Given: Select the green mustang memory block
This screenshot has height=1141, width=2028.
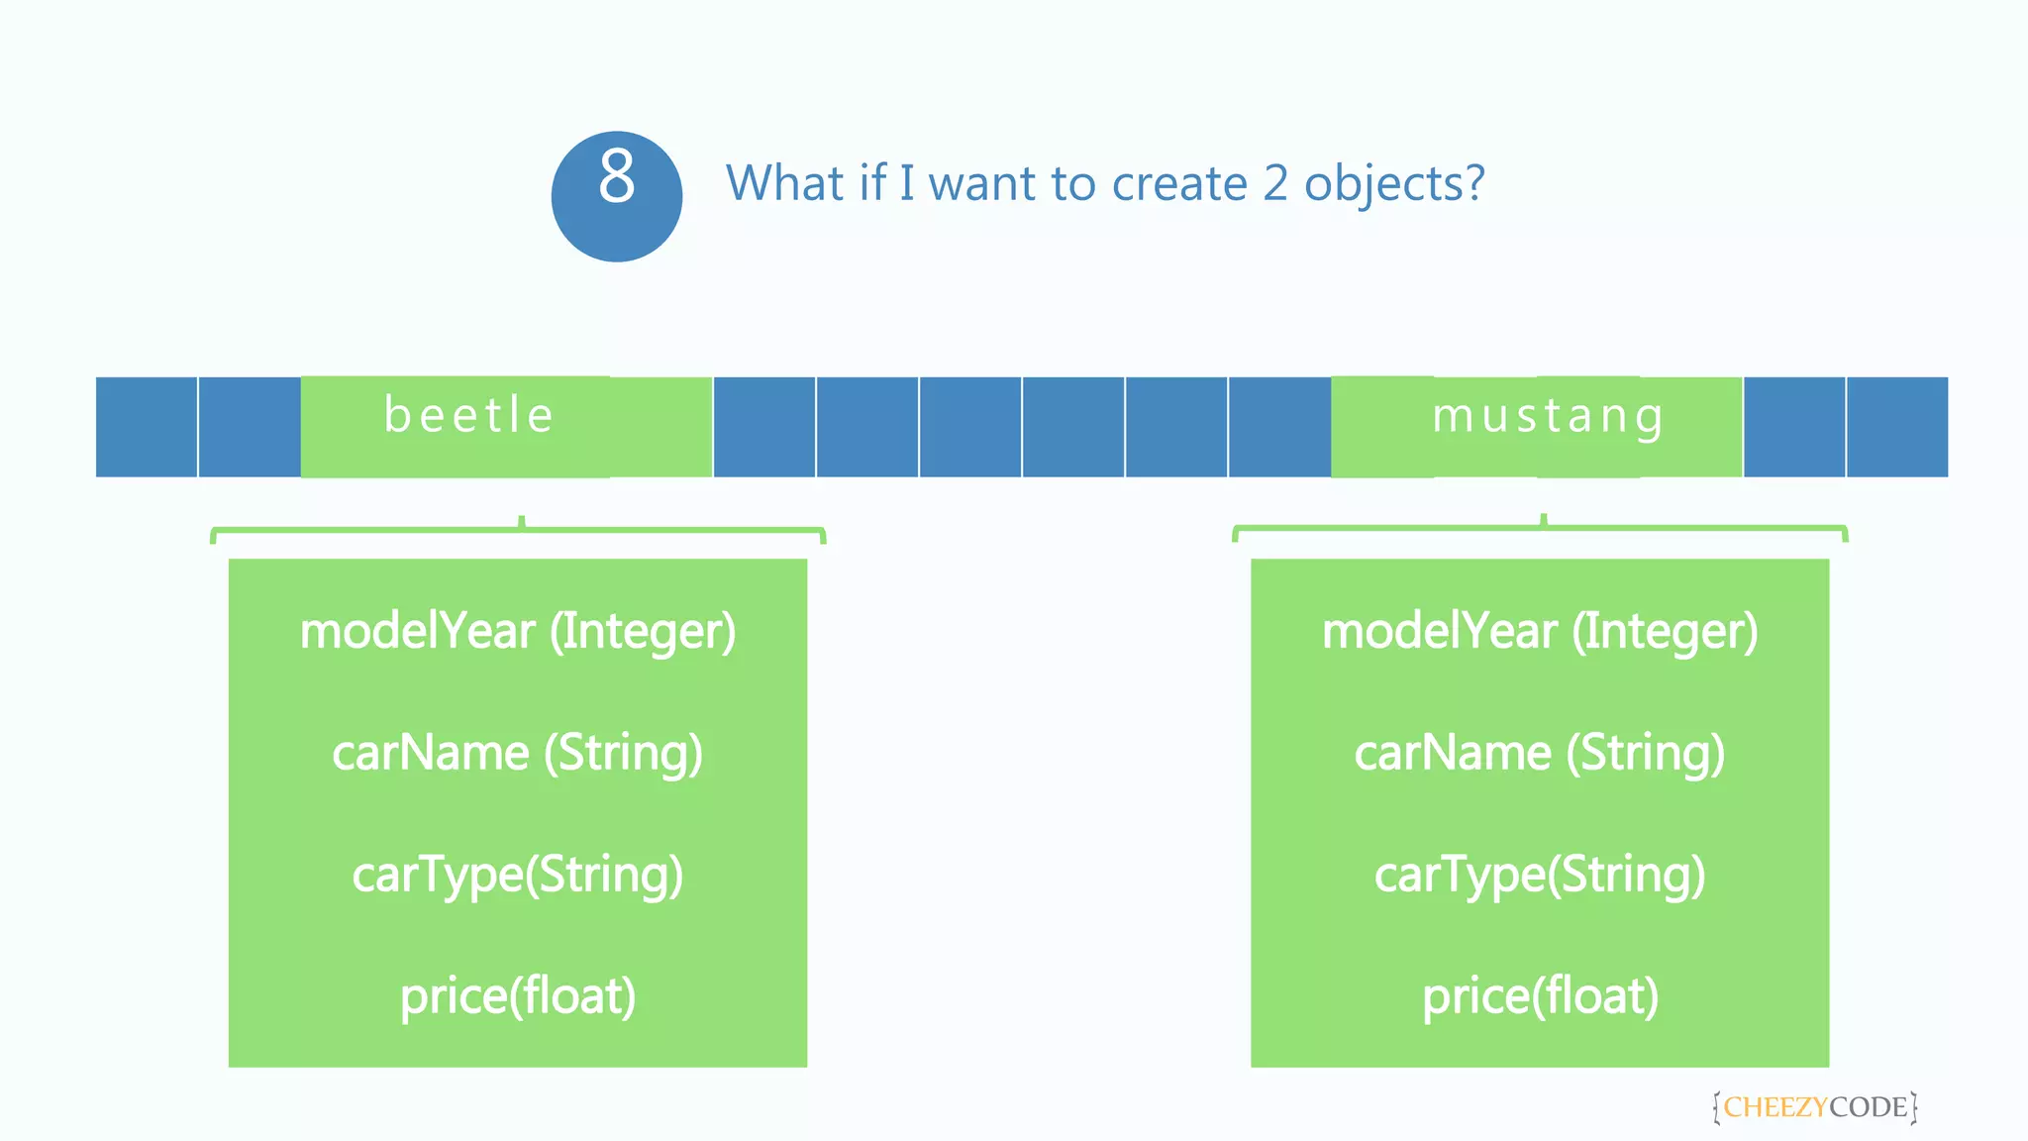Looking at the screenshot, I should pyautogui.click(x=1536, y=426).
